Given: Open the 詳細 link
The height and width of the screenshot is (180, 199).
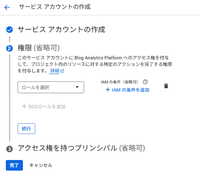Looking at the screenshot, I should coord(55,71).
